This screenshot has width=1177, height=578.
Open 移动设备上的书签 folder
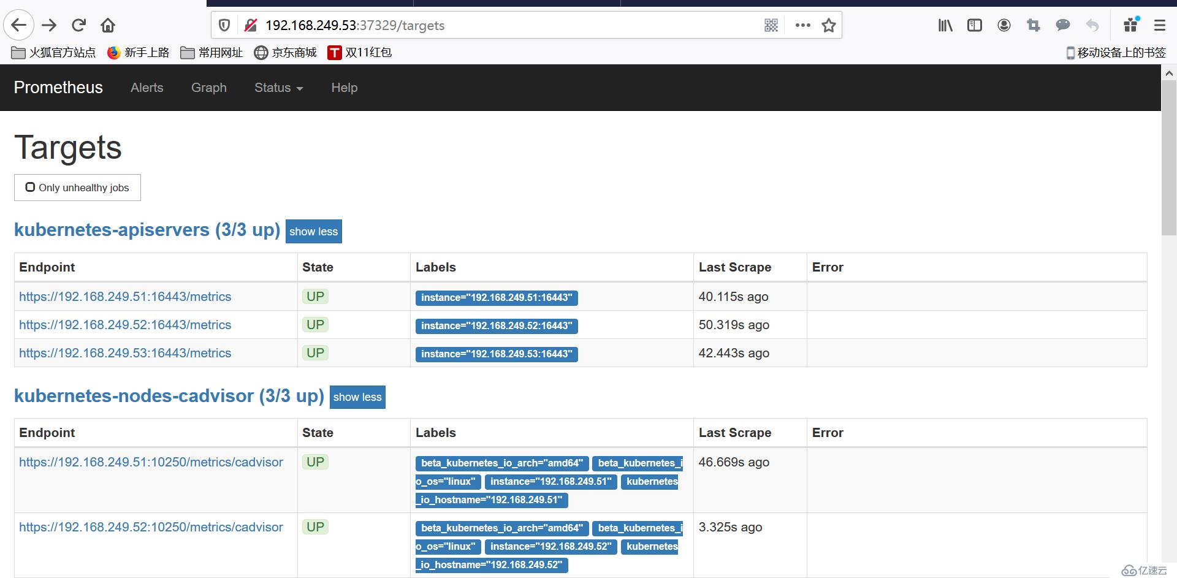pos(1116,53)
